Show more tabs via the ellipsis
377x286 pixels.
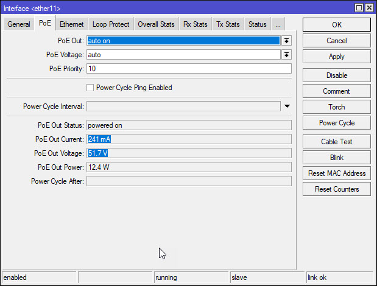click(x=278, y=24)
